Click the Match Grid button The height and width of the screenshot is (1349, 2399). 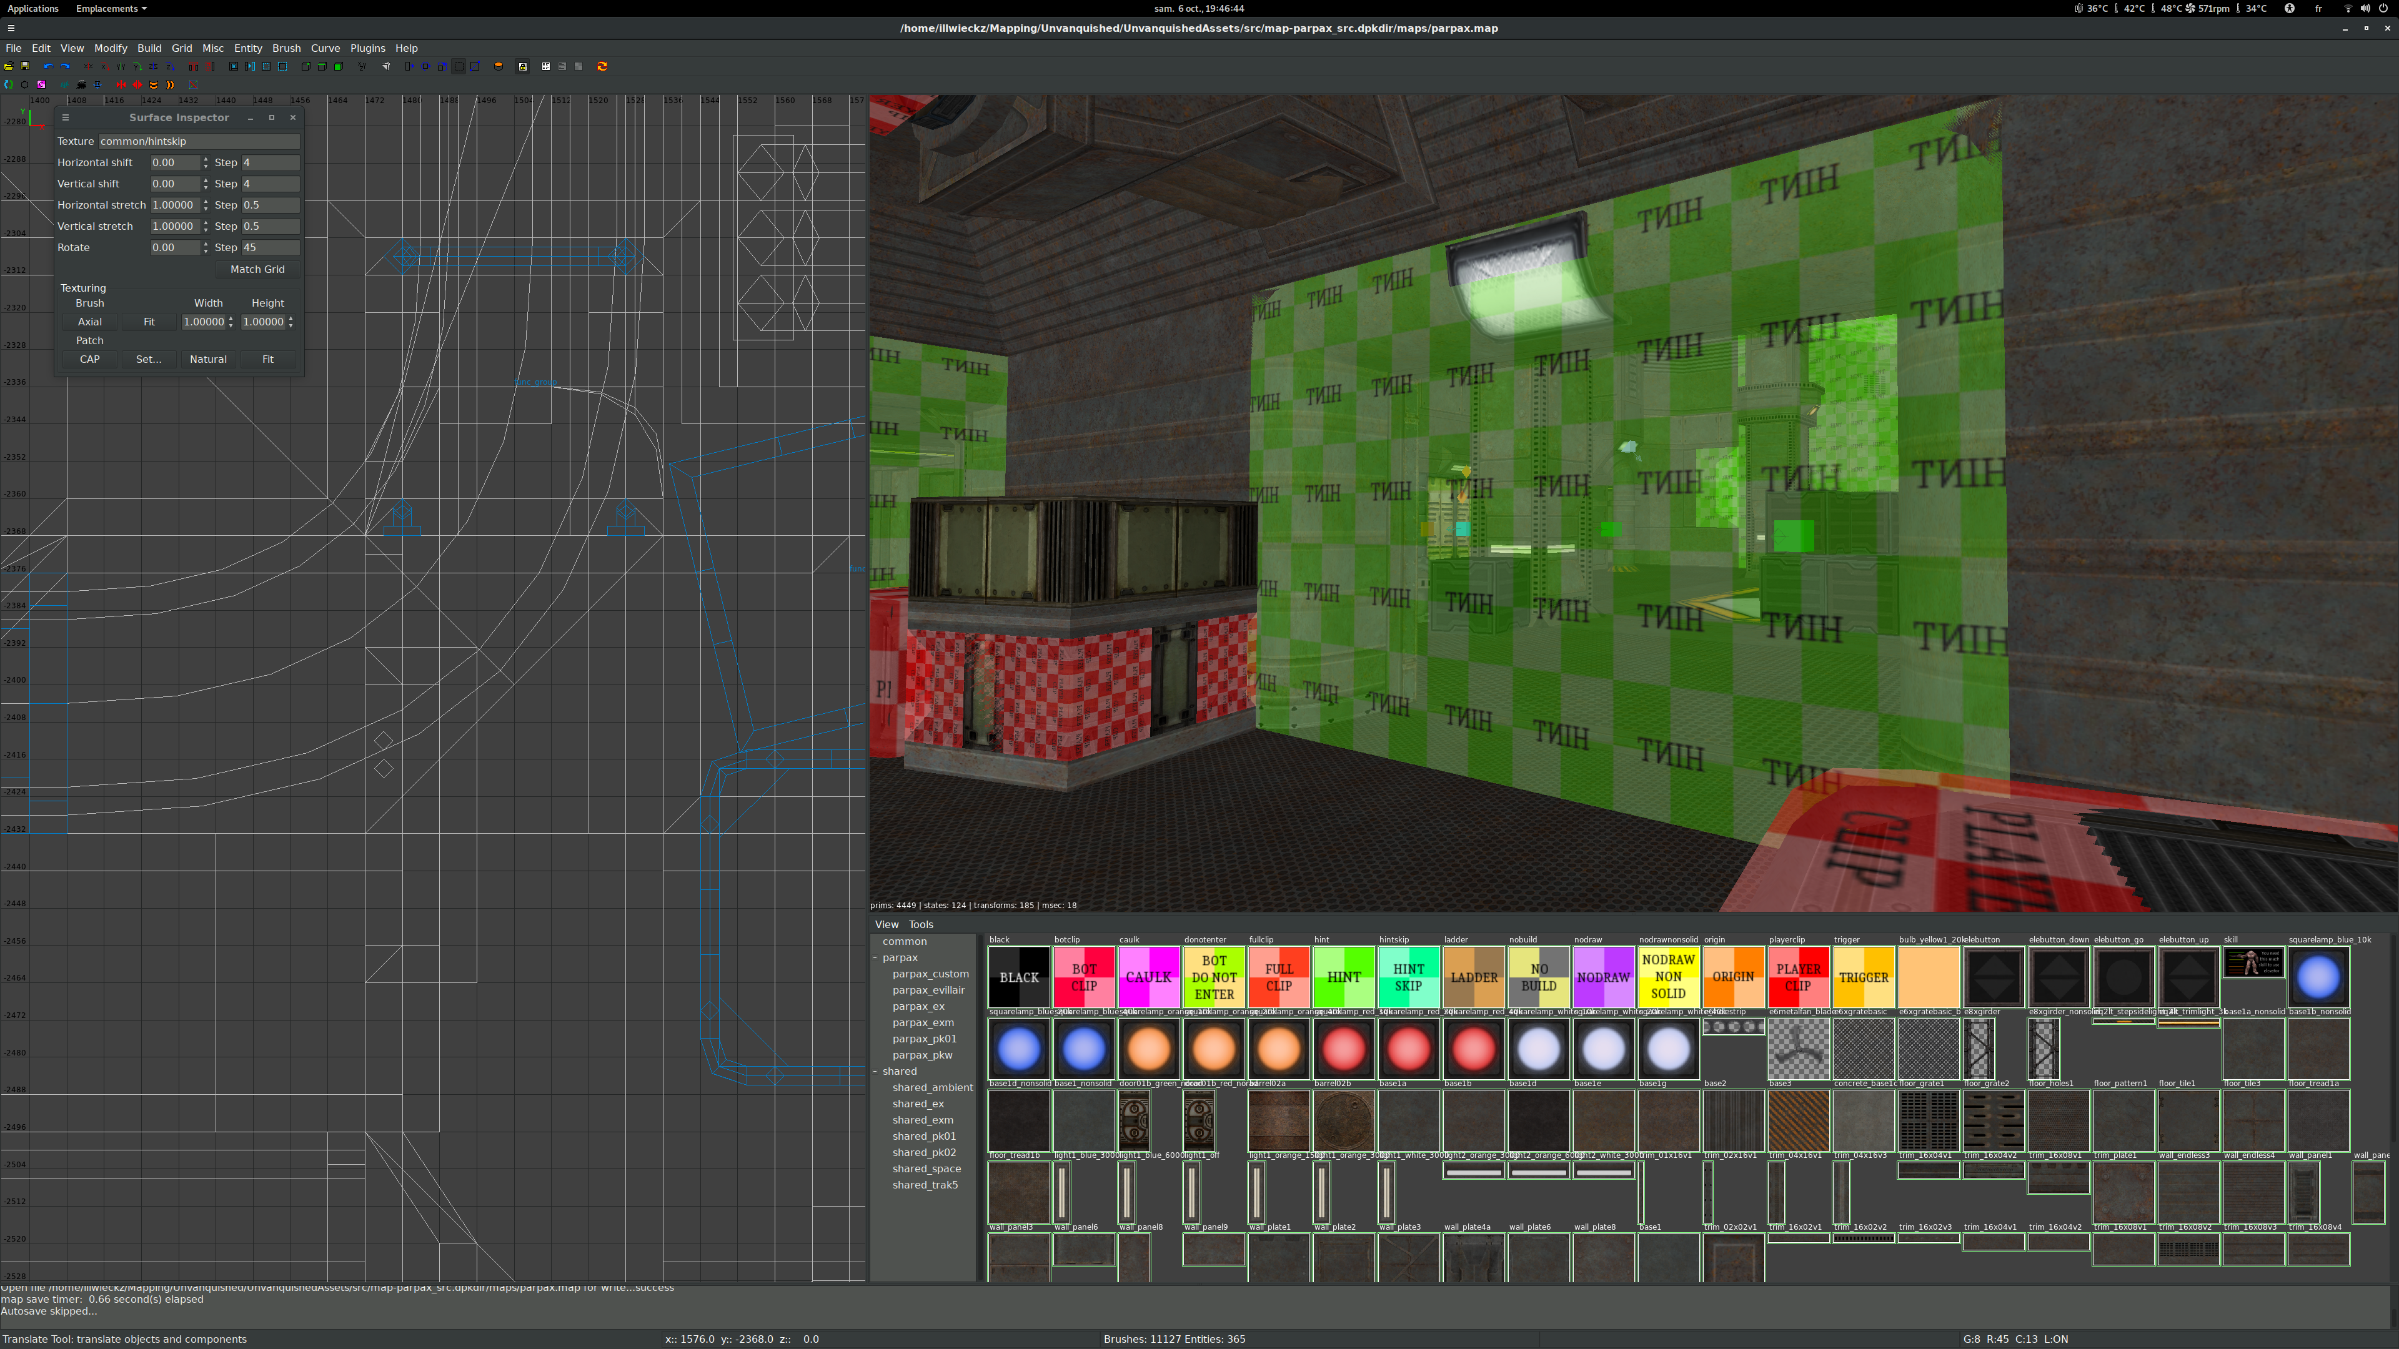(x=257, y=269)
